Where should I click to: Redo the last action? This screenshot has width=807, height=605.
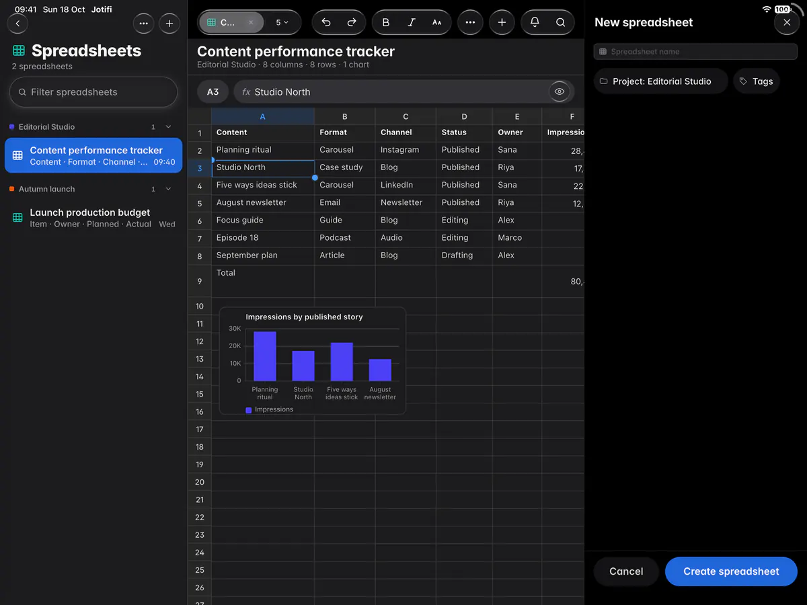(352, 22)
